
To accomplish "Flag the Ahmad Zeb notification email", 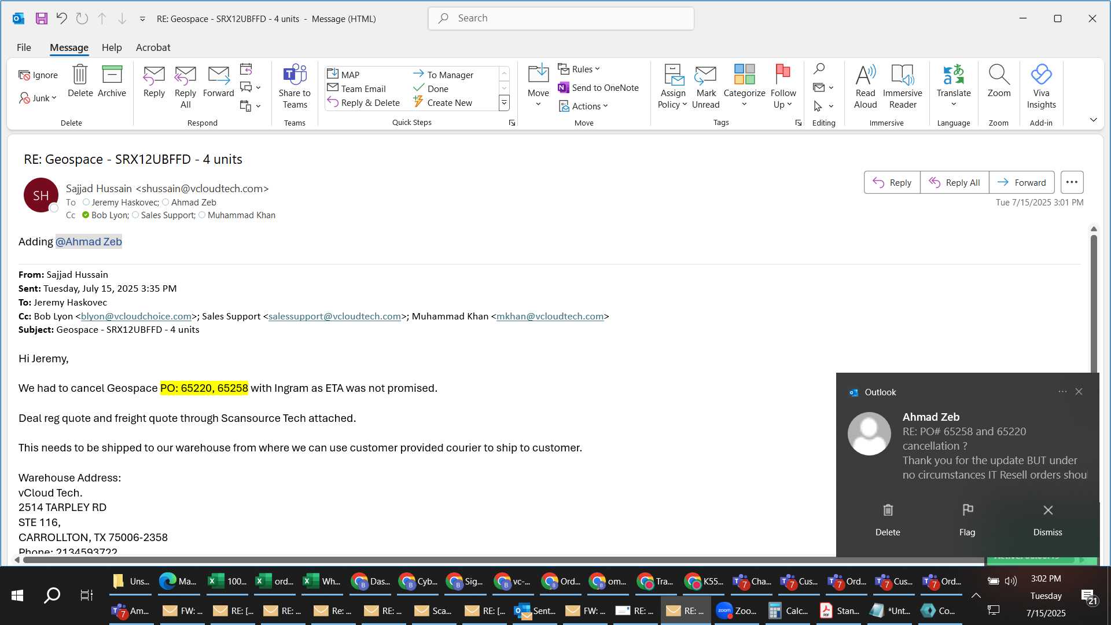I will click(967, 519).
